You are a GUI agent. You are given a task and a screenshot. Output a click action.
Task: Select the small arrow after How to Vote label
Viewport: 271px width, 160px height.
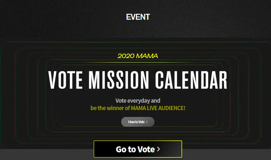(147, 122)
